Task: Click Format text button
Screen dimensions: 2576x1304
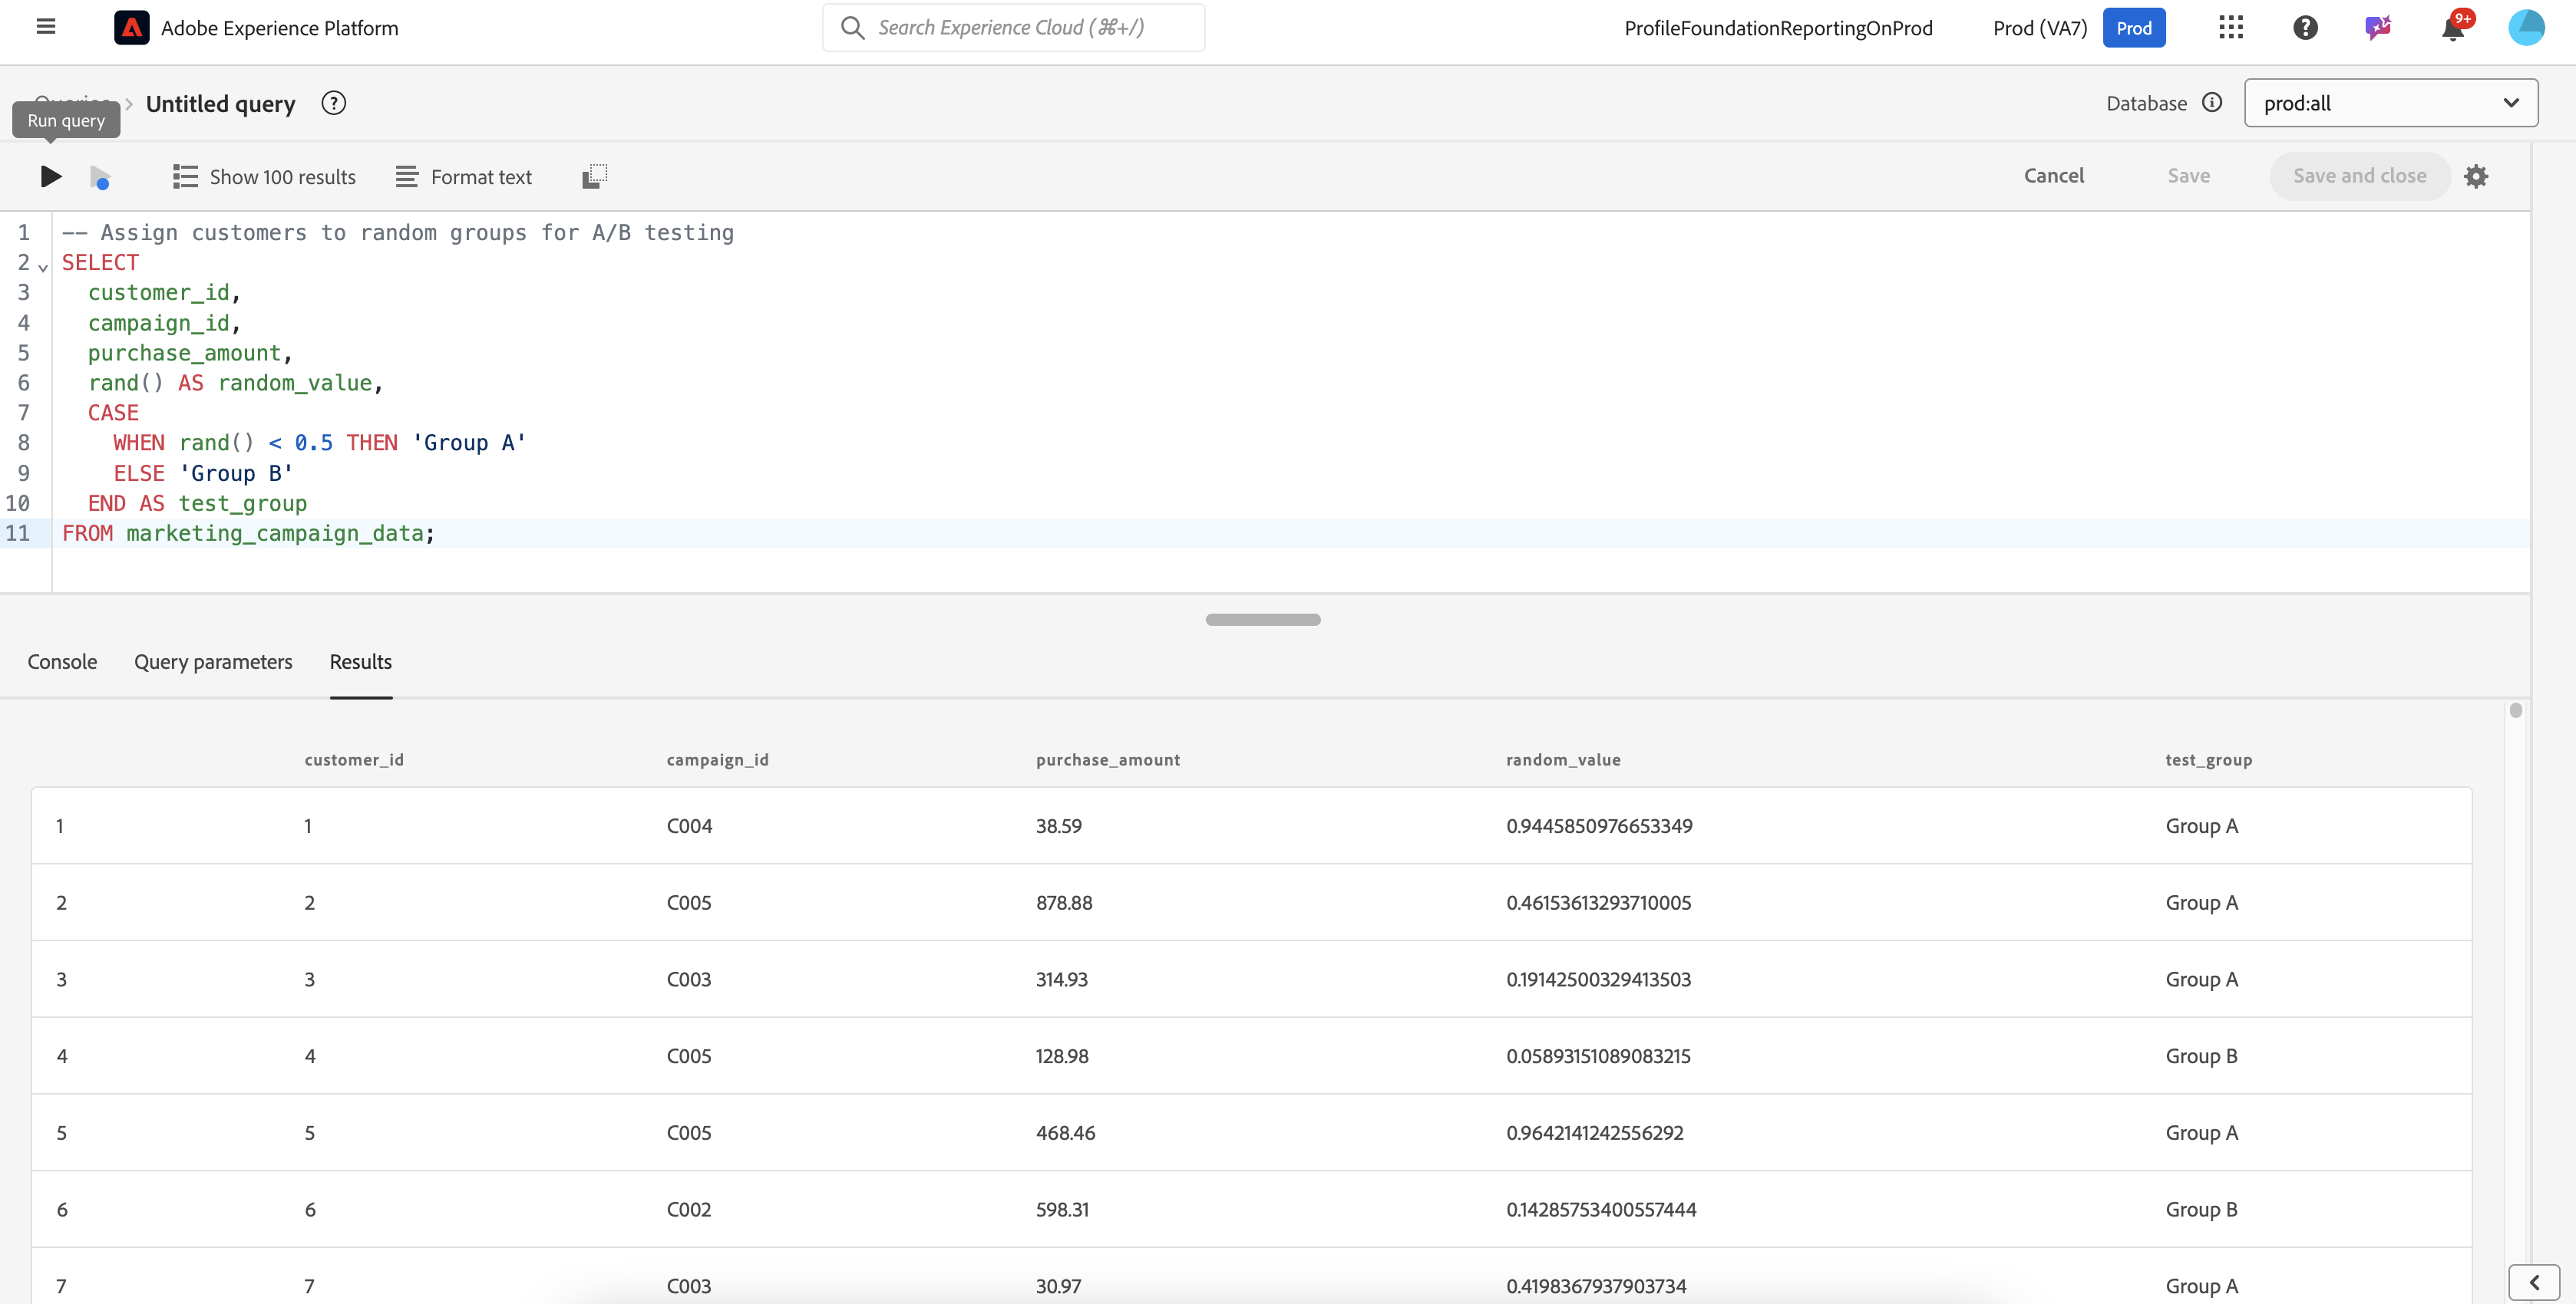Action: click(x=463, y=177)
